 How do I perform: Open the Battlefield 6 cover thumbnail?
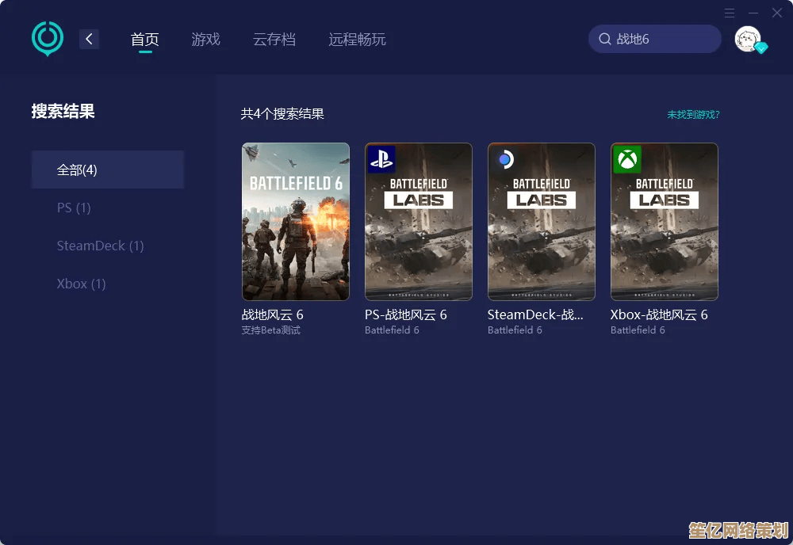coord(295,221)
